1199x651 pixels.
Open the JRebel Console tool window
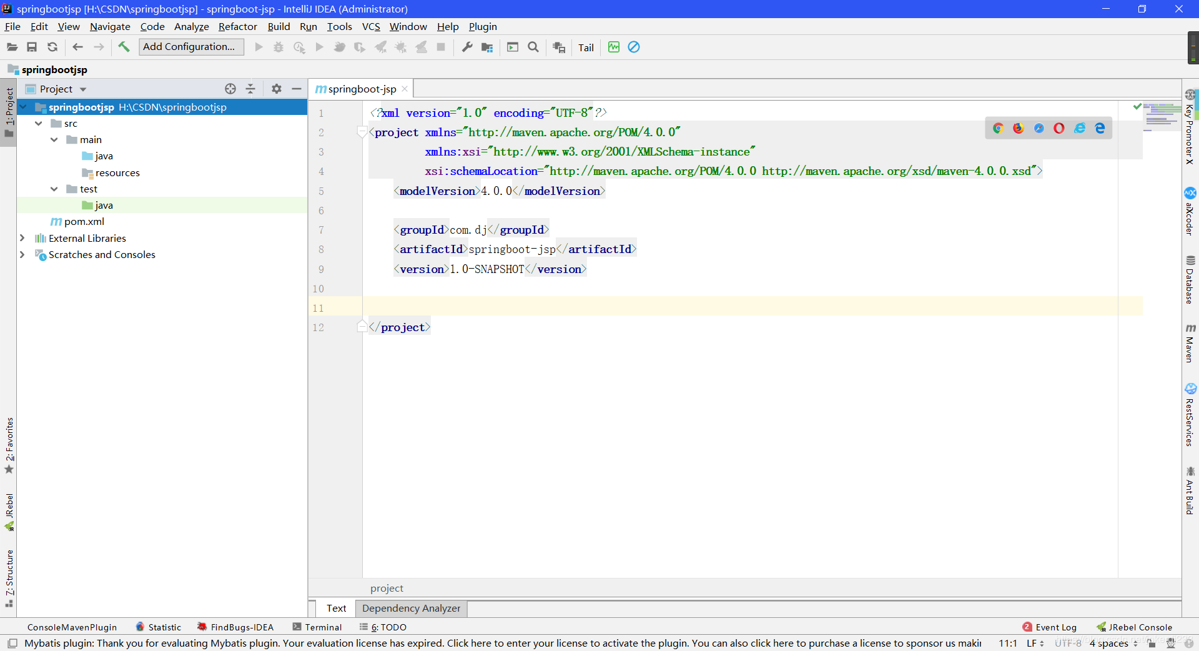tap(1135, 627)
